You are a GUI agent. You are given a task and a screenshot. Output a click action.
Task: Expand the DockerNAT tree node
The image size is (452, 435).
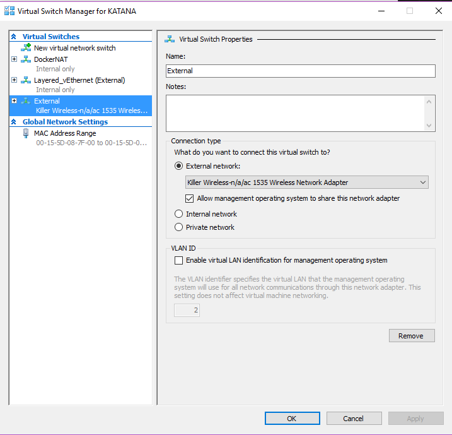pos(14,59)
